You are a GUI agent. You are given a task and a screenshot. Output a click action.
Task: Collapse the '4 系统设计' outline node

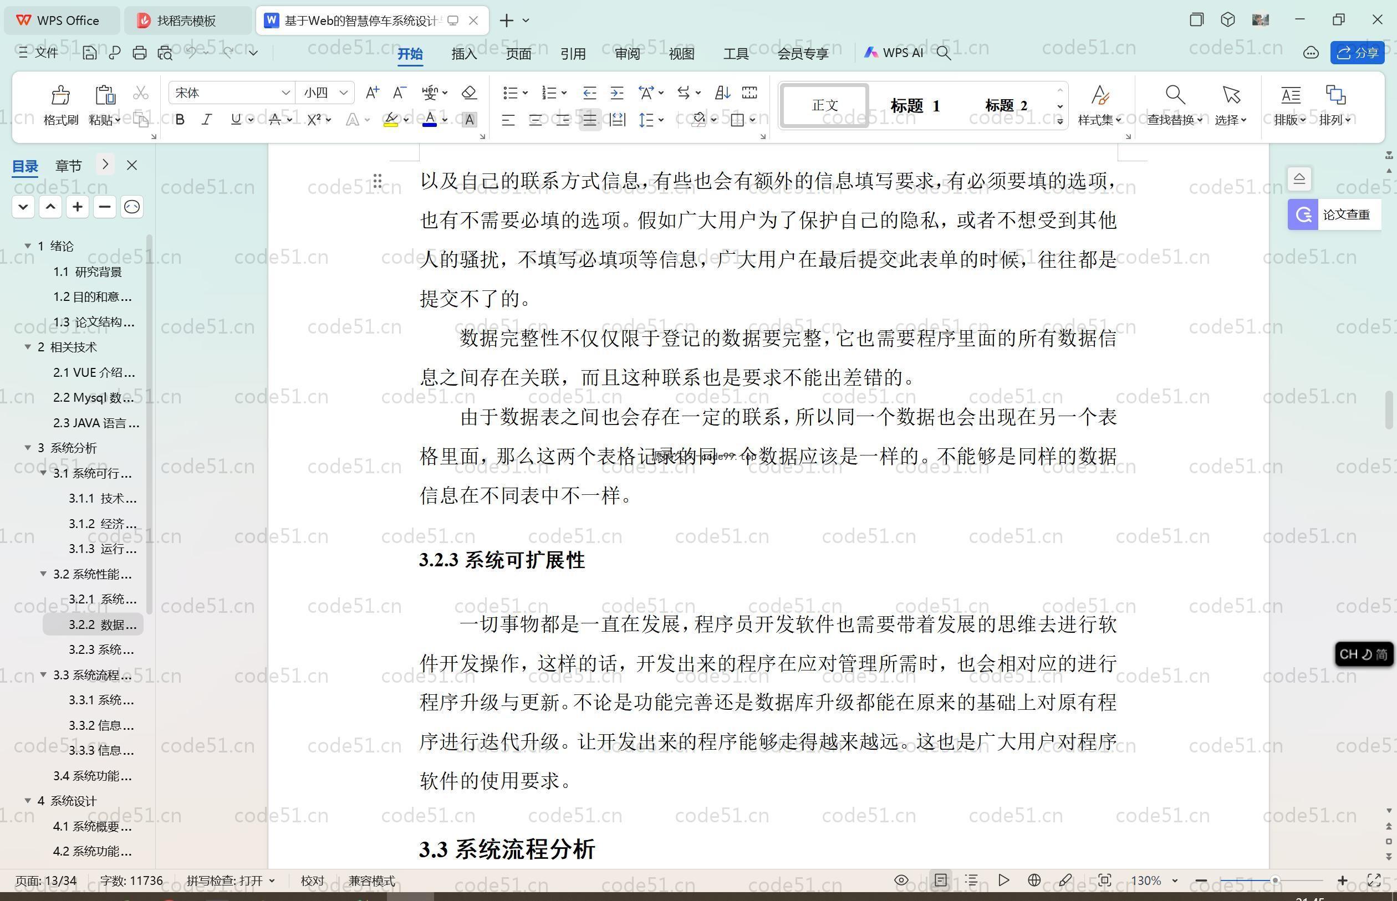28,801
